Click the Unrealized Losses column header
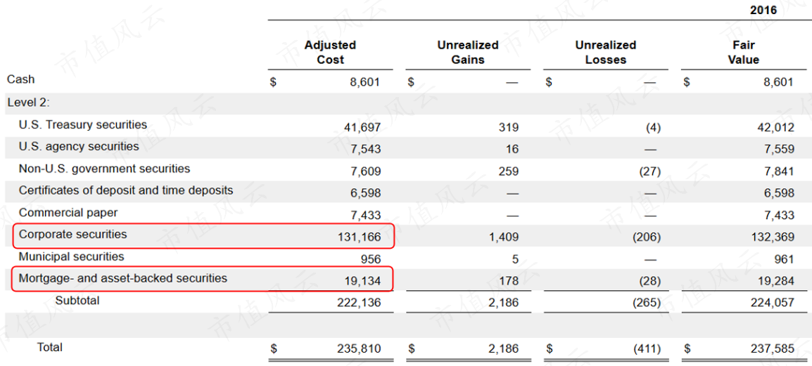The image size is (812, 366). [x=605, y=53]
